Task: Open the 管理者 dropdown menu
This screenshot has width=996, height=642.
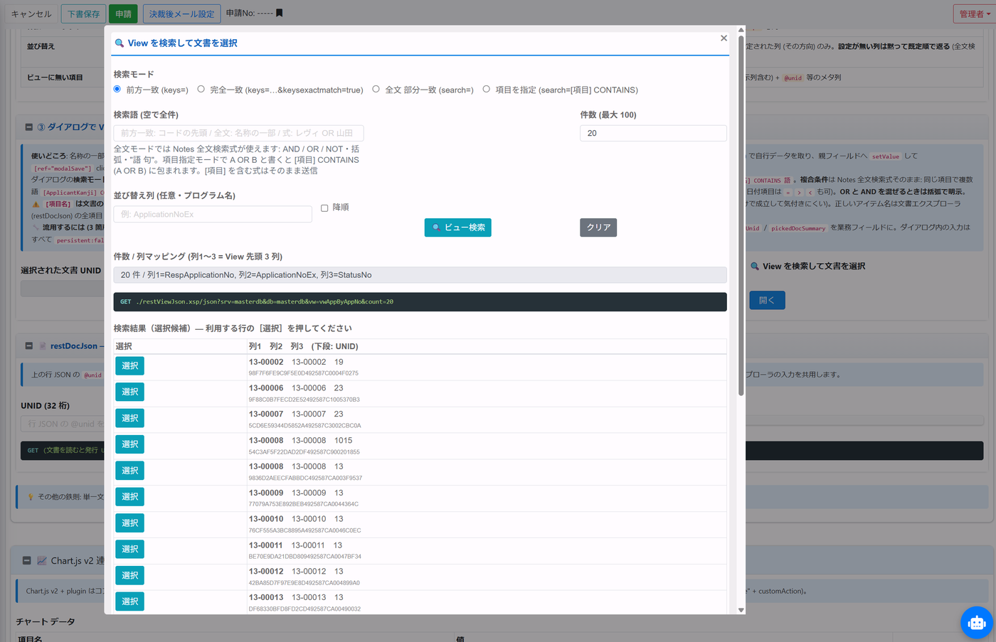Action: point(973,14)
